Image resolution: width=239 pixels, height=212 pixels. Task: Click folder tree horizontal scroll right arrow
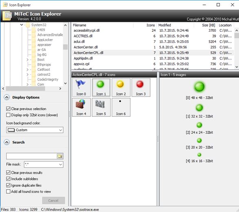point(60,89)
